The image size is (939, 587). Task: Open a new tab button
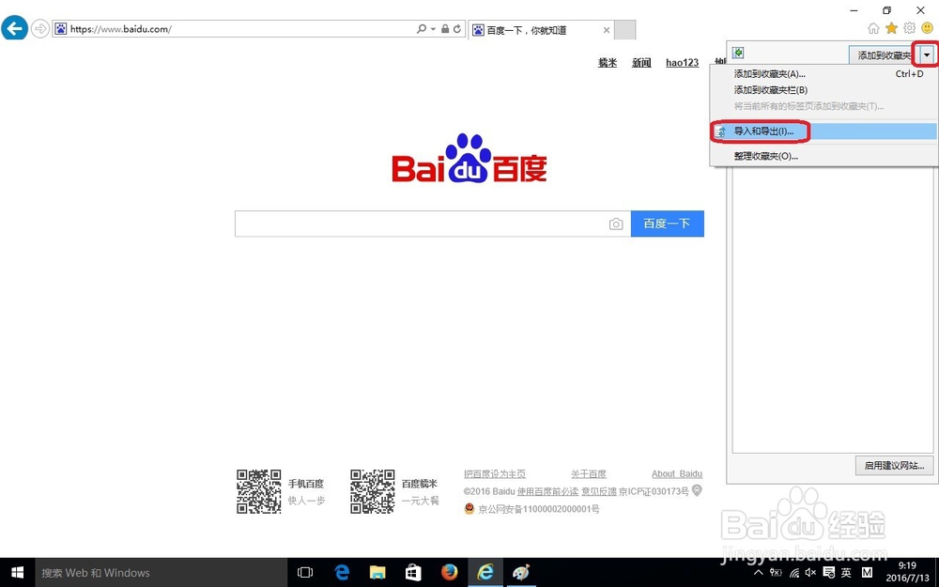625,30
